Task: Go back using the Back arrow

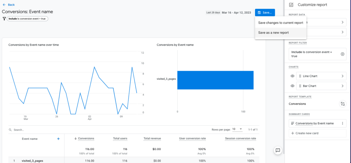Action: coord(4,5)
